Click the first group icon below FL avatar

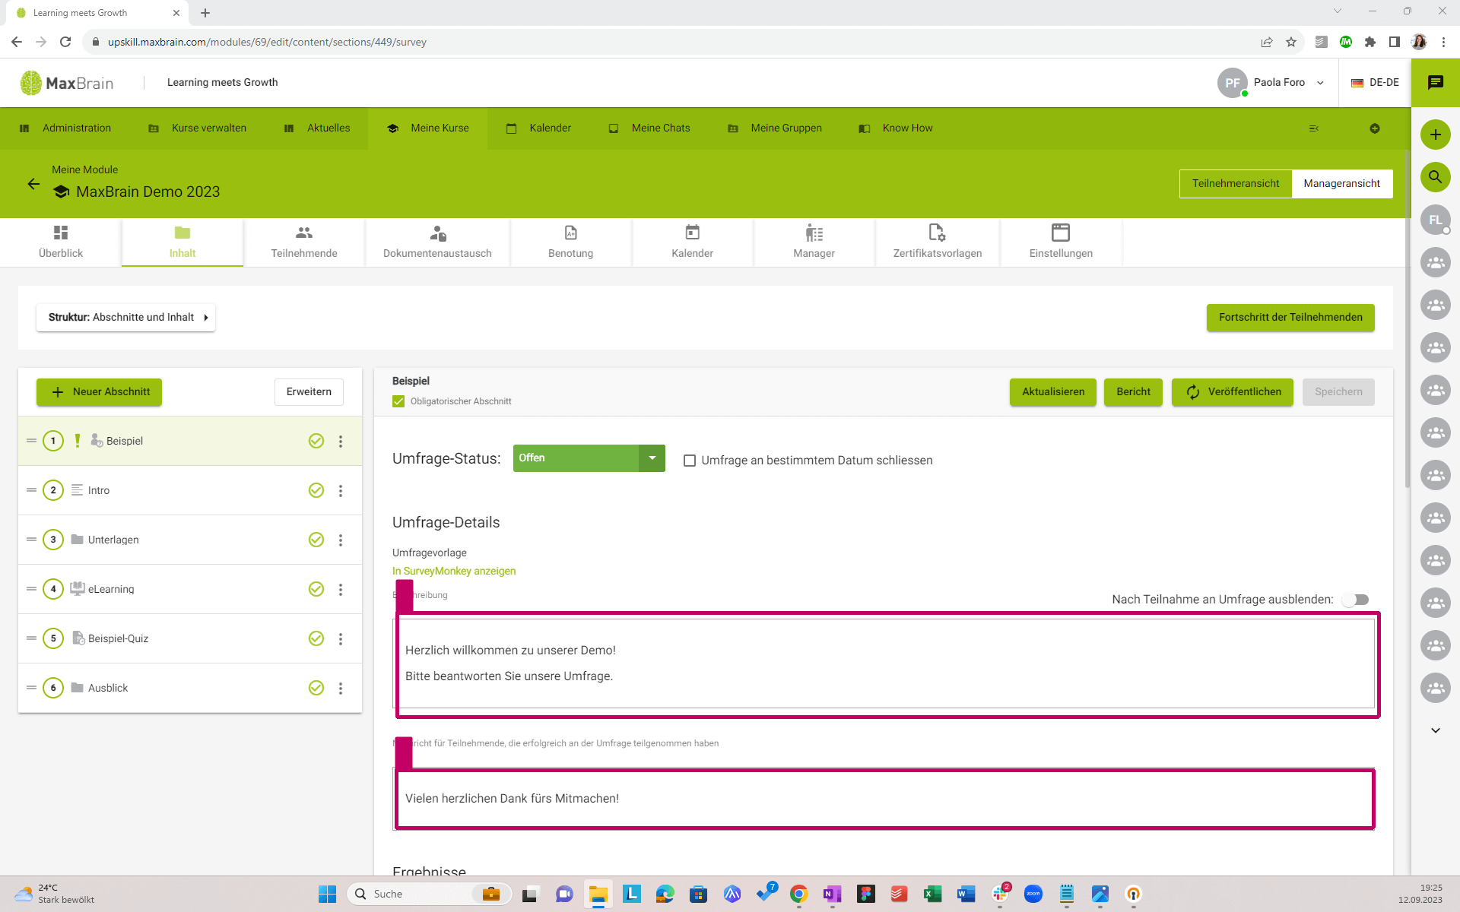click(x=1435, y=262)
